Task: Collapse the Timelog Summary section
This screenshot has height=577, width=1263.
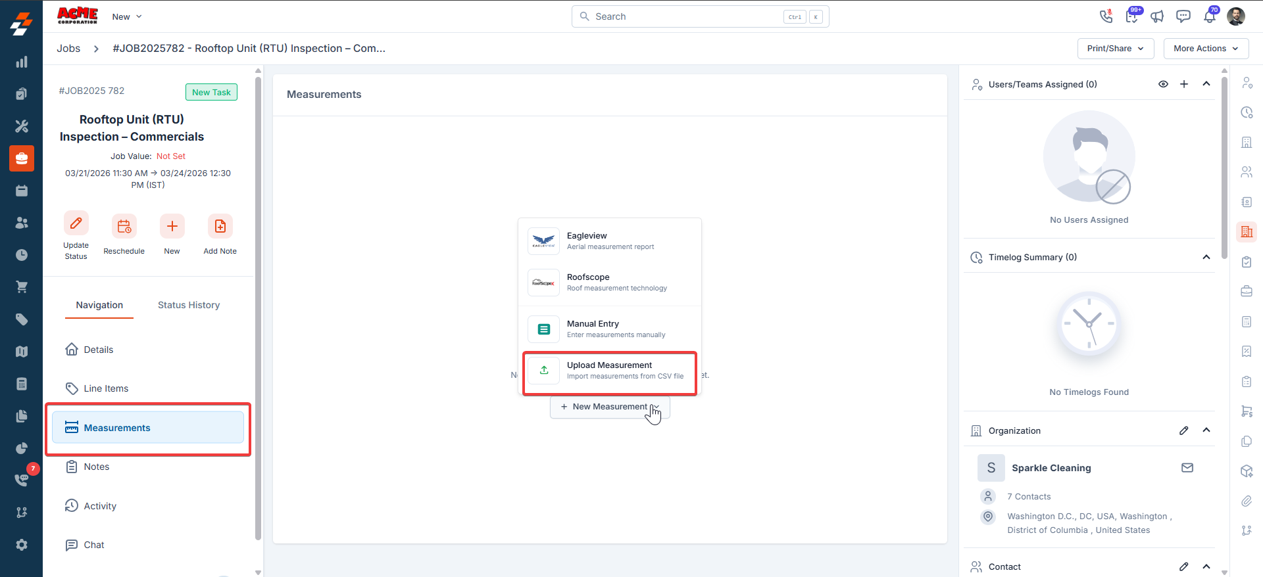Action: point(1206,257)
